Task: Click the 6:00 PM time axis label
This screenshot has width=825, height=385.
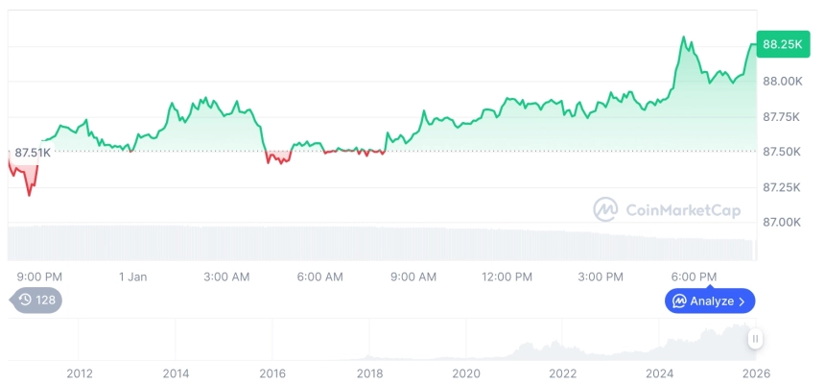Action: click(694, 277)
